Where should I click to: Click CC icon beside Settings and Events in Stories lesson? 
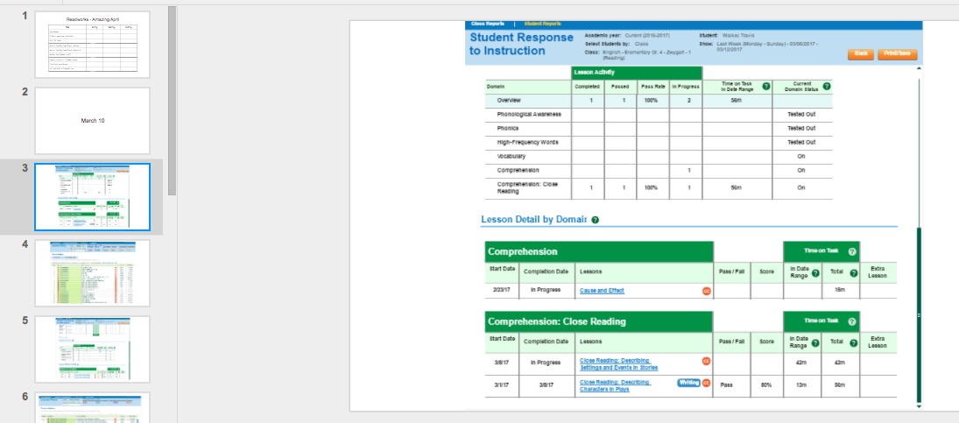tap(706, 360)
